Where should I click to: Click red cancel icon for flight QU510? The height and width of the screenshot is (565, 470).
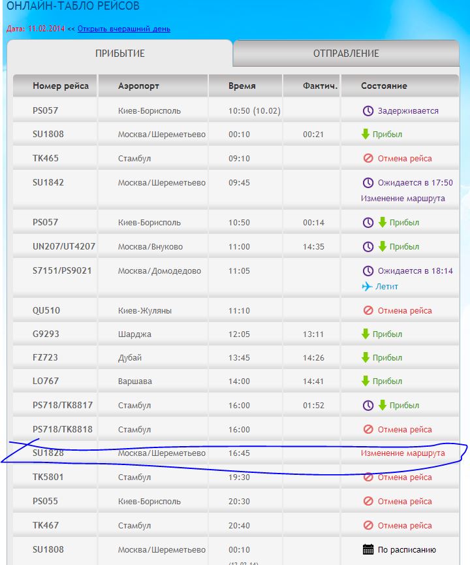pos(368,311)
